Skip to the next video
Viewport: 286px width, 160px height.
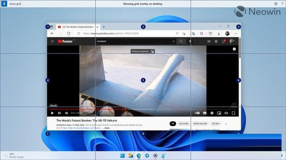59,113
